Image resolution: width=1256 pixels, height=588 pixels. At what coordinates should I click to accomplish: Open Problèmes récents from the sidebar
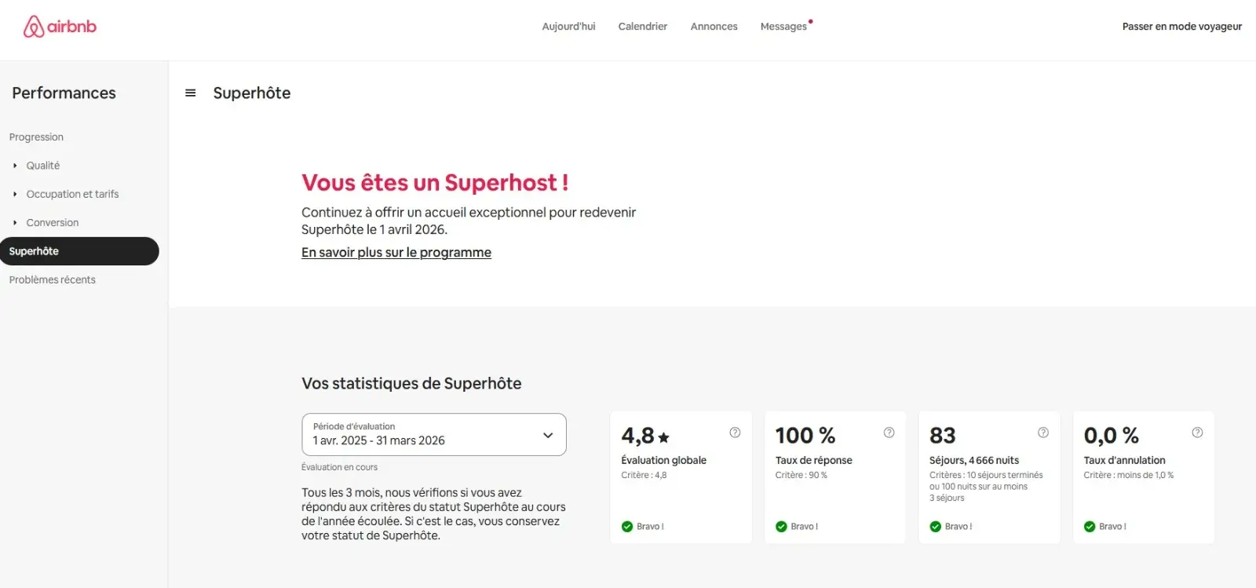coord(52,279)
